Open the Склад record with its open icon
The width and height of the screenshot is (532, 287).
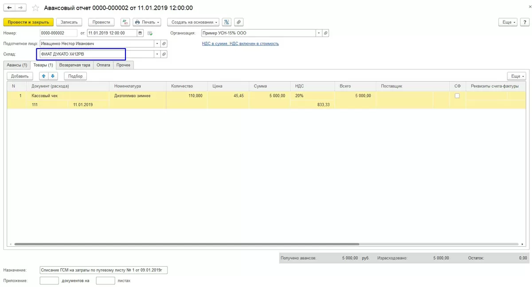[164, 54]
